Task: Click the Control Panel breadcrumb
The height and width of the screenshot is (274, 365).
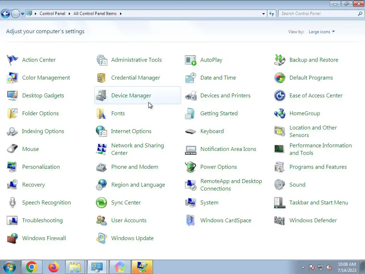Action: (x=52, y=14)
